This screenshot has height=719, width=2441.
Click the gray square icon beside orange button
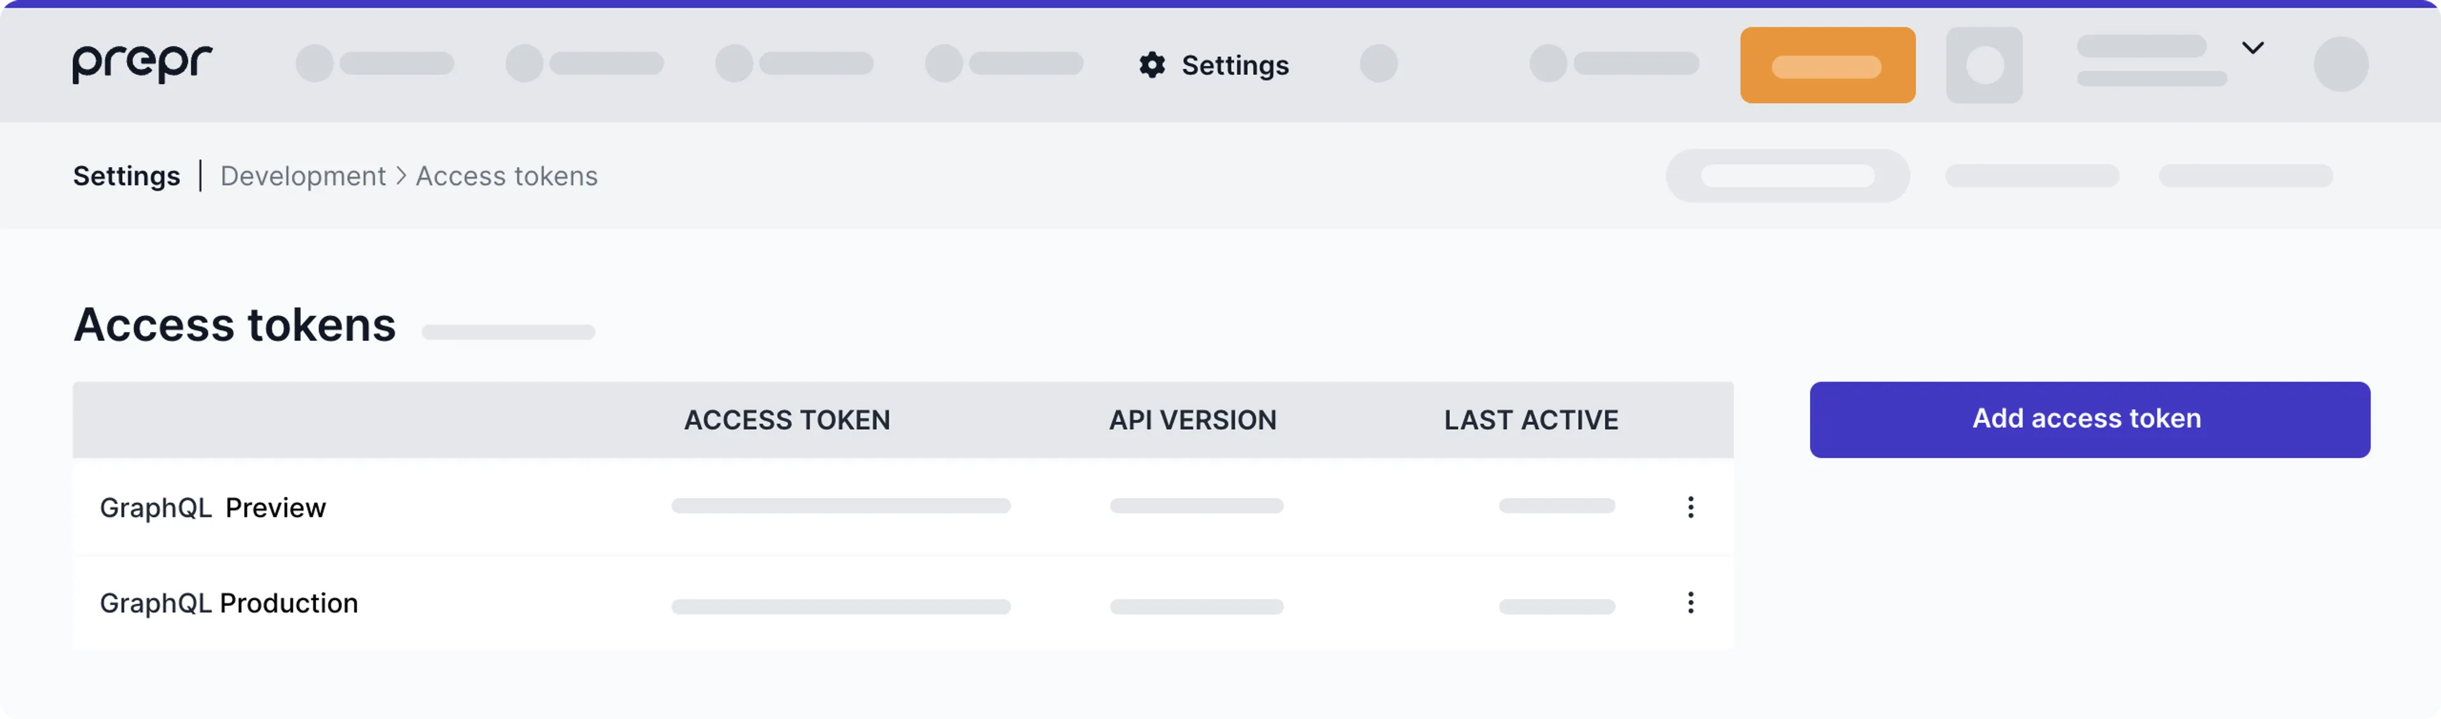[1984, 65]
